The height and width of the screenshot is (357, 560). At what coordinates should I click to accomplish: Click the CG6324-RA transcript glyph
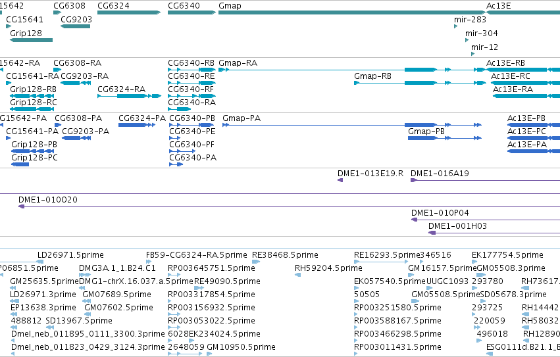[x=129, y=96]
